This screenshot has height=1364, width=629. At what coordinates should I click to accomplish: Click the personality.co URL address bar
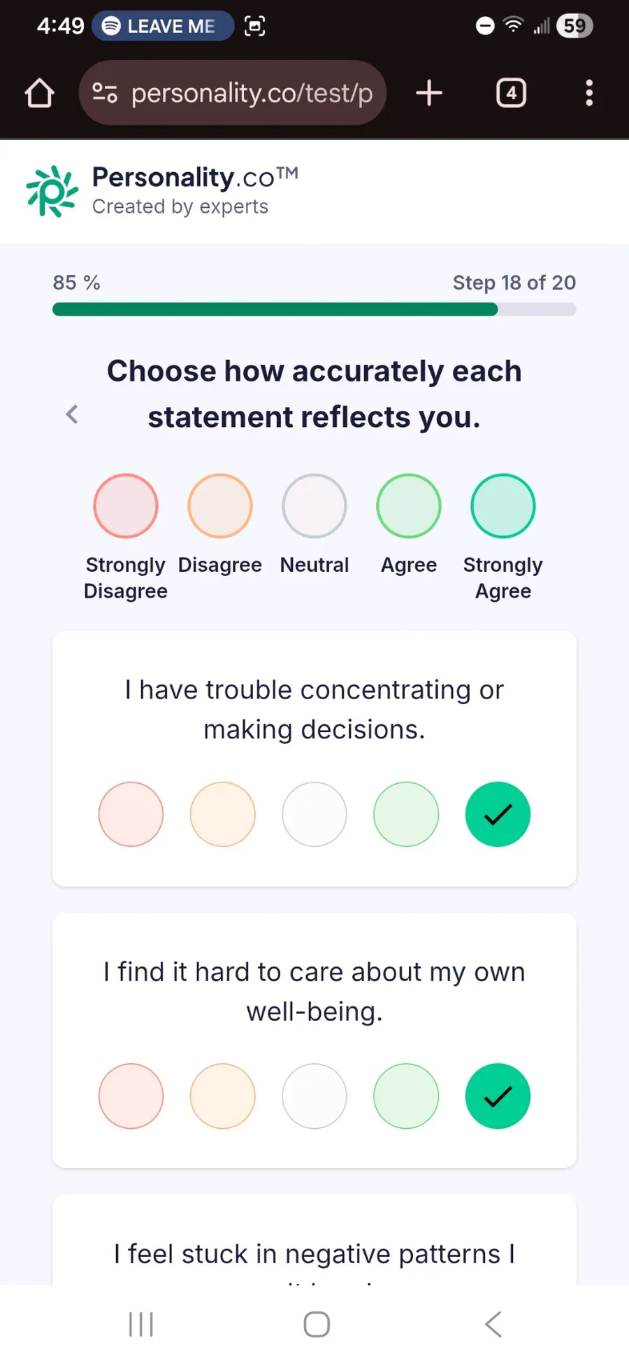[x=252, y=93]
